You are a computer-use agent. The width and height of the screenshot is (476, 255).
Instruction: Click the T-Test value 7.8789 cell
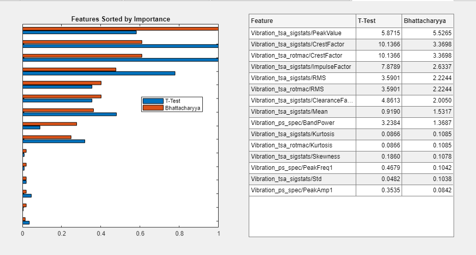tap(379, 67)
